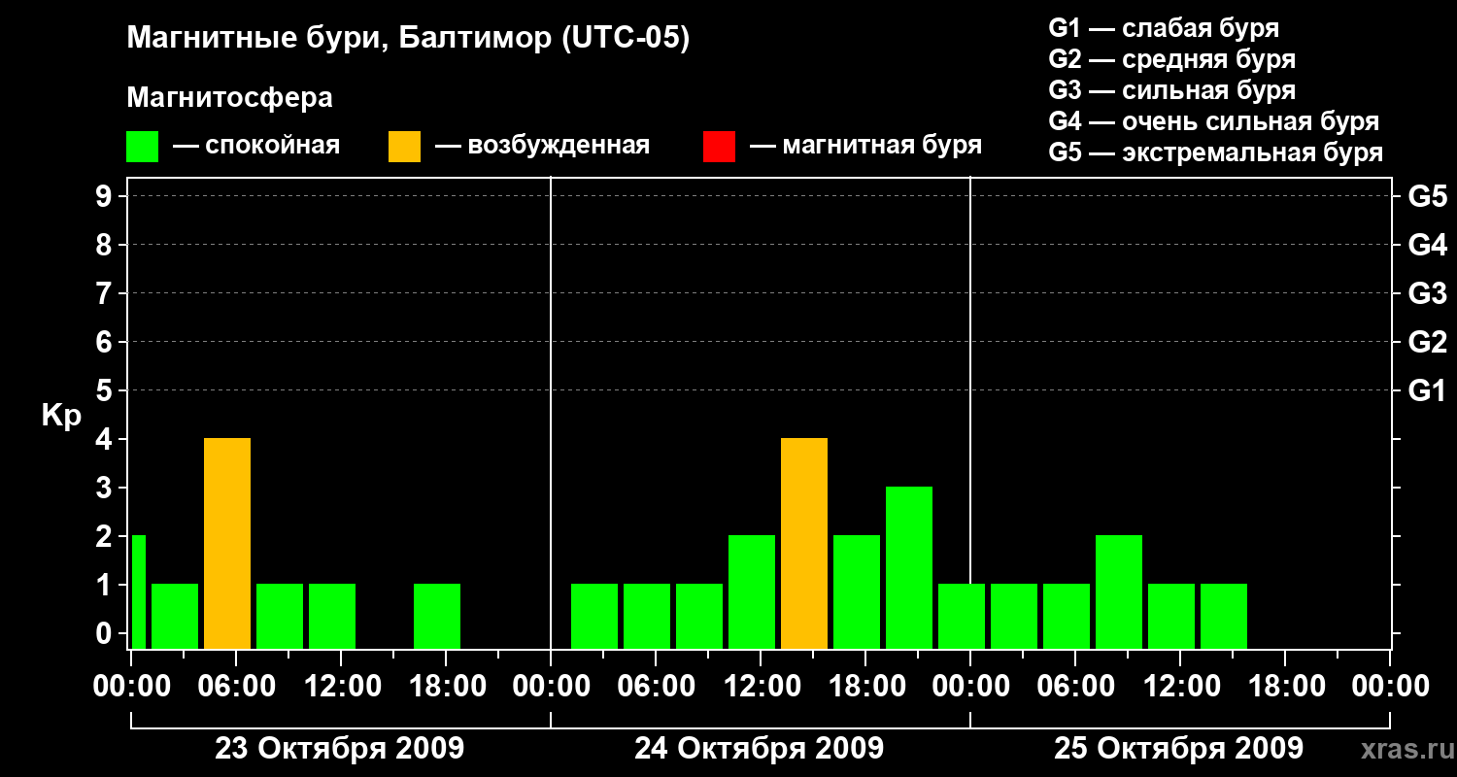Viewport: 1457px width, 777px height.
Task: Click the 12:00 time label above 24 Октября
Action: click(x=761, y=687)
